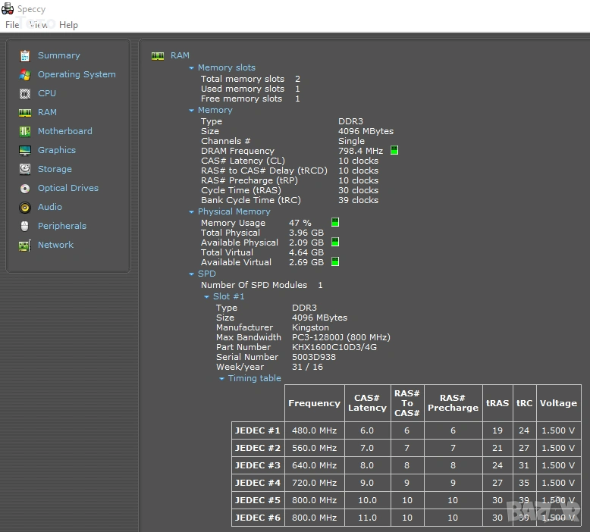Collapse the SPD section arrow
The height and width of the screenshot is (532, 590).
pyautogui.click(x=192, y=274)
